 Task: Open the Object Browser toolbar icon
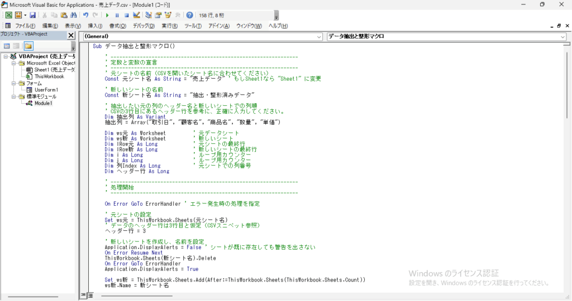tap(168, 15)
